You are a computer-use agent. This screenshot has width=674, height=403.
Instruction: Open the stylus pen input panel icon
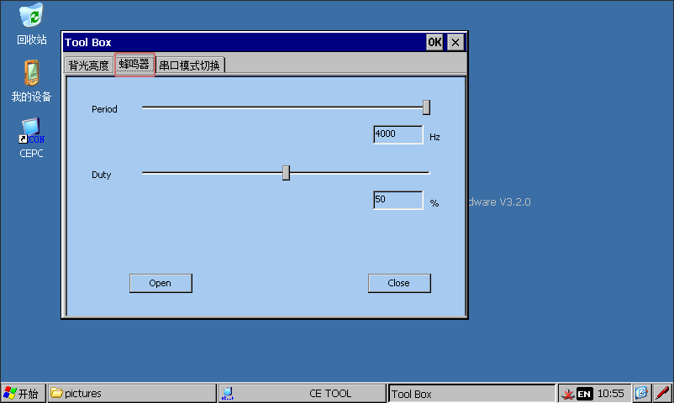(661, 393)
